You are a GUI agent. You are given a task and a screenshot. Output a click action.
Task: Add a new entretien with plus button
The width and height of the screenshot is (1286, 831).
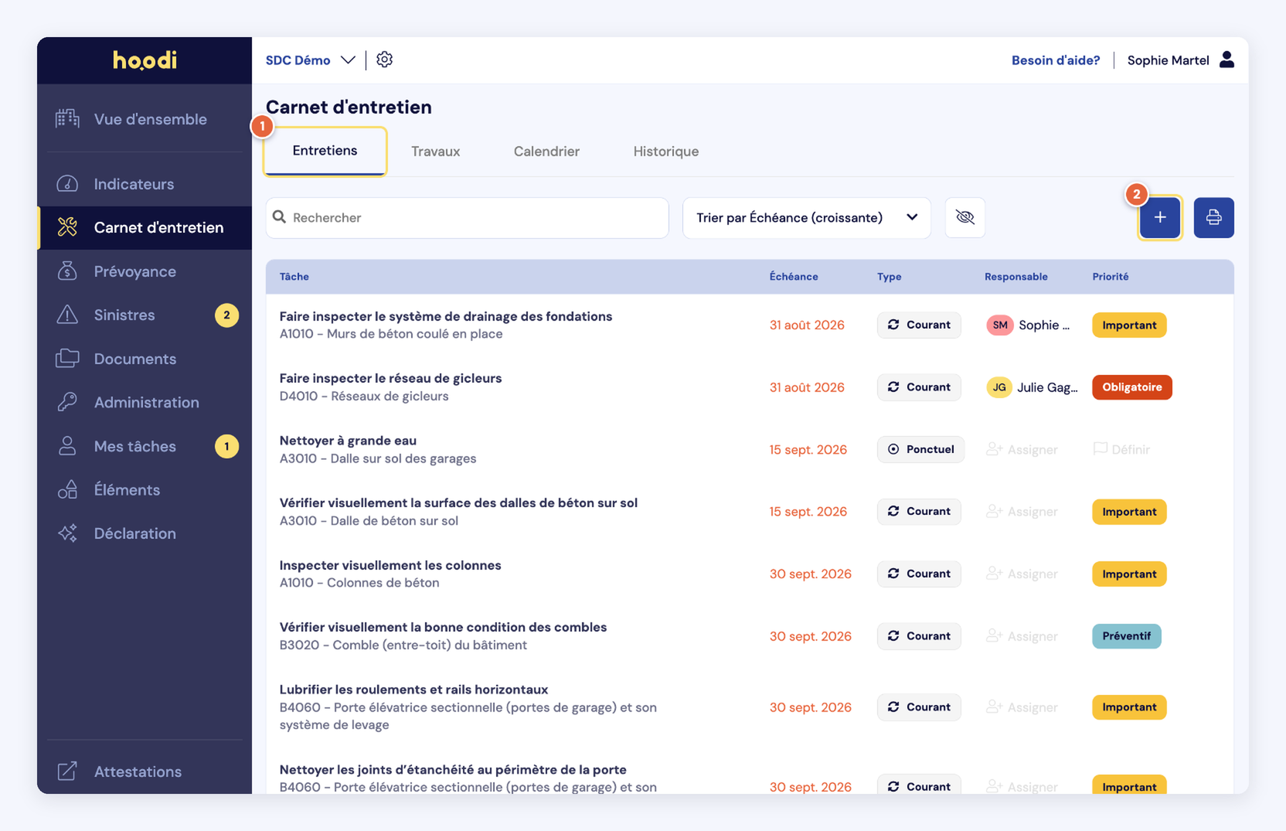[x=1160, y=217]
